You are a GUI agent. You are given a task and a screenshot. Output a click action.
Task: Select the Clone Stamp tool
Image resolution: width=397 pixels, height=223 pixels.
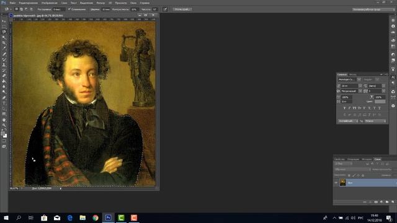click(x=4, y=64)
